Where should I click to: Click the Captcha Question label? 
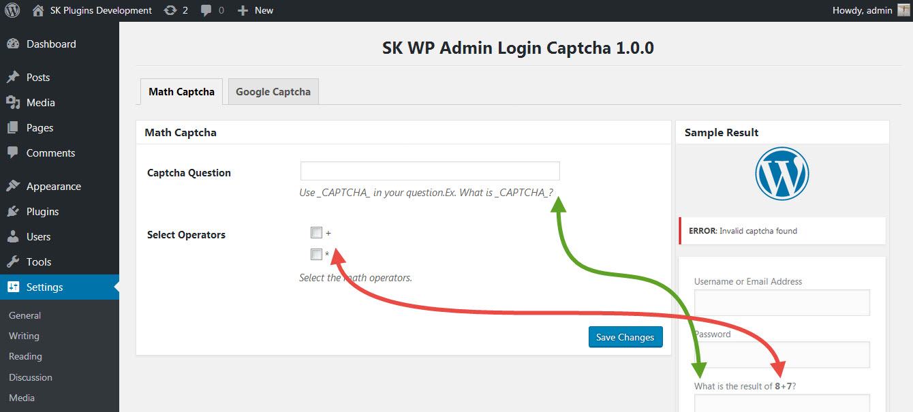pos(189,173)
